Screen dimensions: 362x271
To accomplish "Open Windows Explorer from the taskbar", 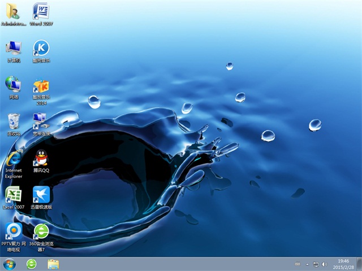I will pyautogui.click(x=53, y=264).
